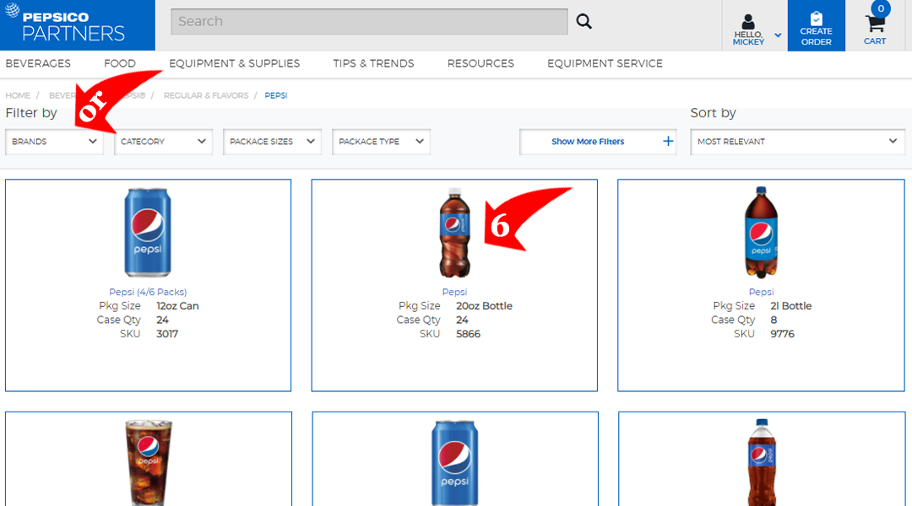Open the Food menu
The width and height of the screenshot is (912, 506).
[120, 63]
